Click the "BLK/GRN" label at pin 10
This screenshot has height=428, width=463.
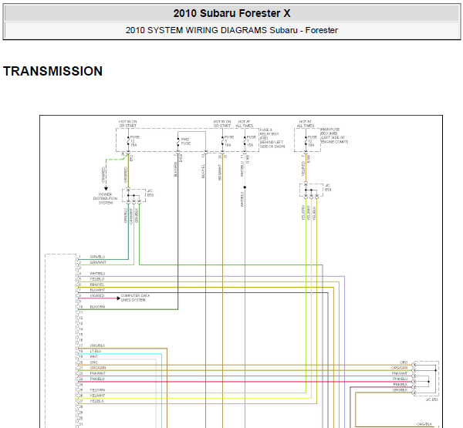(x=97, y=307)
